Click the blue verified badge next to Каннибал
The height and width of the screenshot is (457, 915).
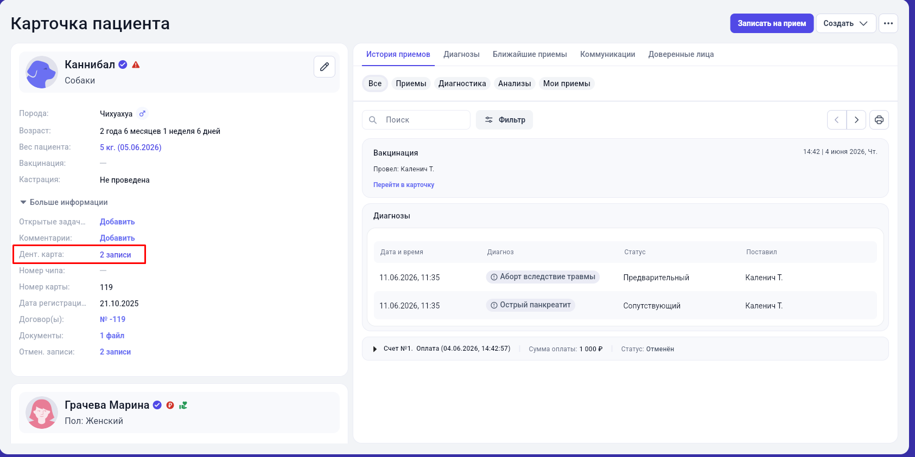[123, 65]
